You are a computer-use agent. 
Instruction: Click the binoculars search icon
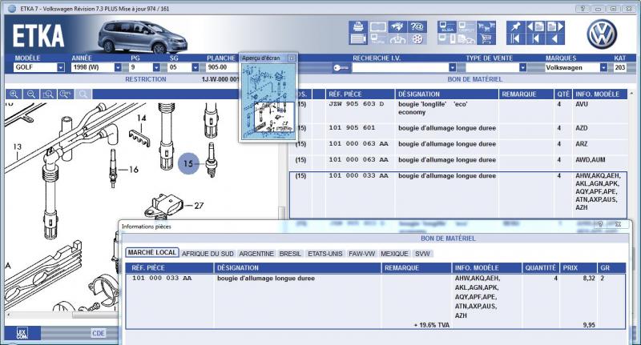(397, 27)
